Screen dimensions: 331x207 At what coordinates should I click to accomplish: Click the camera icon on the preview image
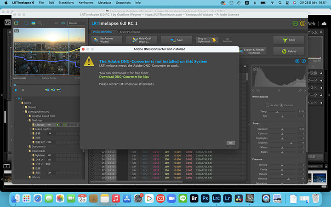click(x=17, y=31)
